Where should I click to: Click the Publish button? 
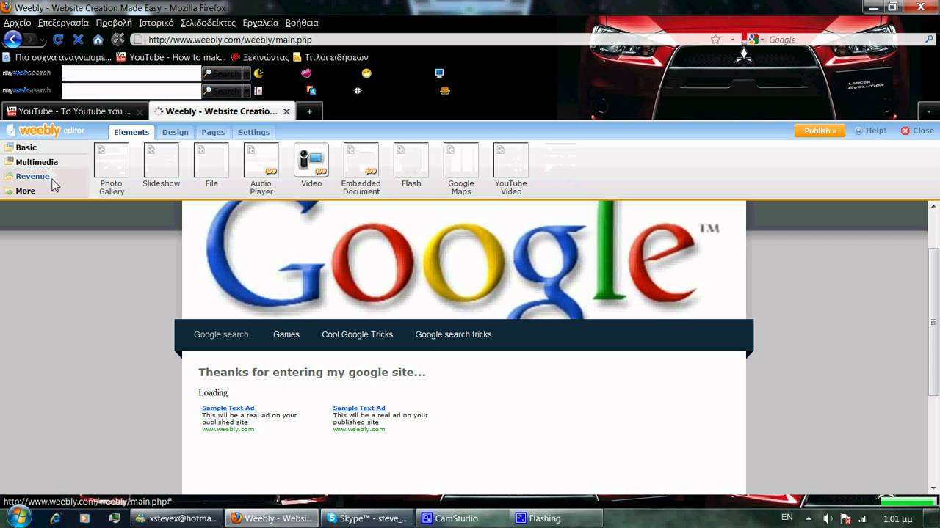(x=820, y=131)
